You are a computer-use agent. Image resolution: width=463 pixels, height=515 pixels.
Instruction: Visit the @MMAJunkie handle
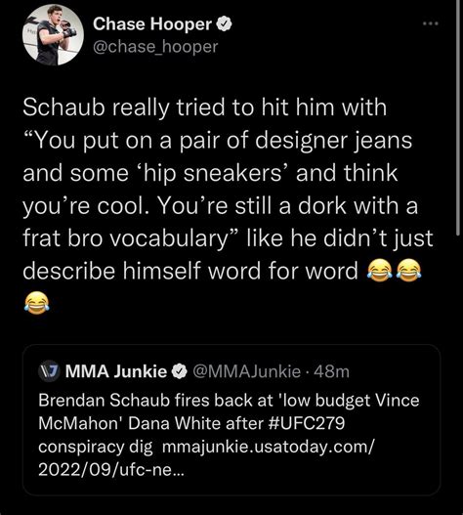coord(246,371)
